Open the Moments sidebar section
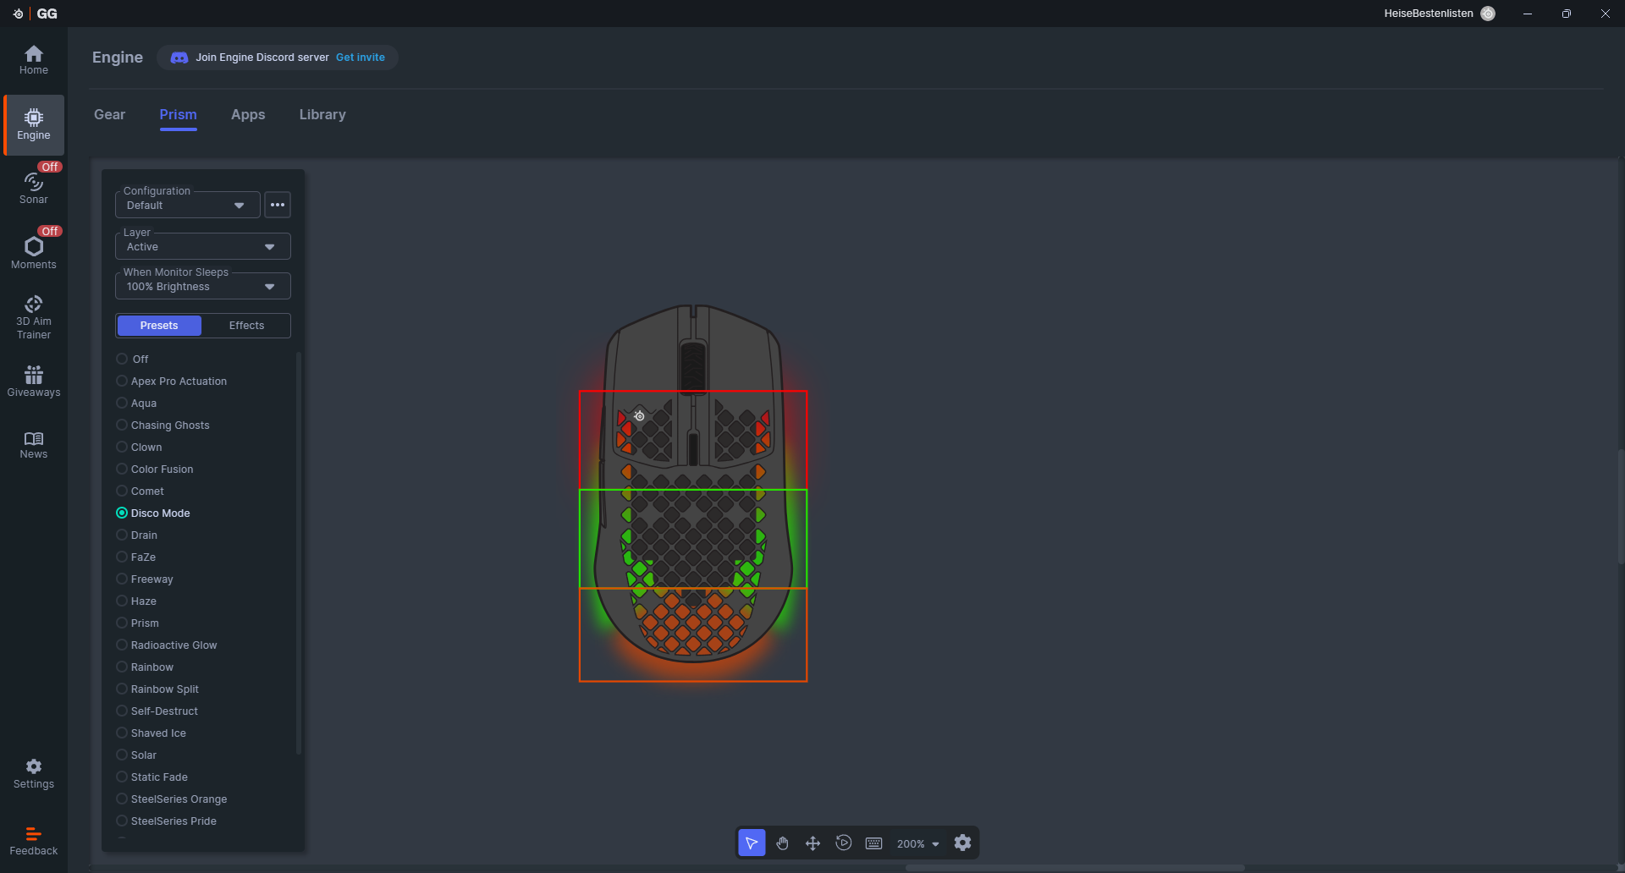 34,252
